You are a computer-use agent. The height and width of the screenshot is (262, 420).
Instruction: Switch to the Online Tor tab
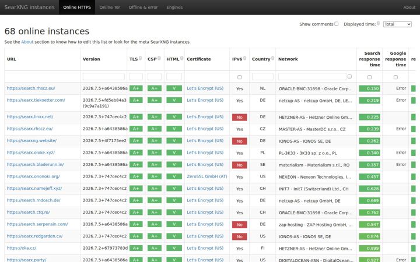[x=110, y=7]
